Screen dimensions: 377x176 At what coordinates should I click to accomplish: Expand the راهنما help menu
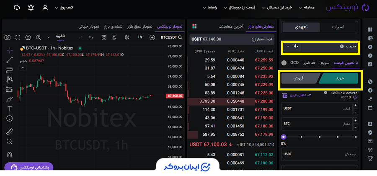pos(210,8)
